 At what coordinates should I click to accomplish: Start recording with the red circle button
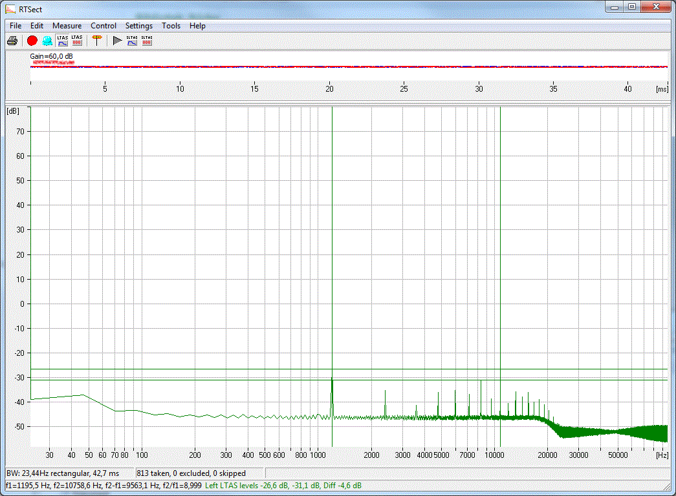coord(32,41)
